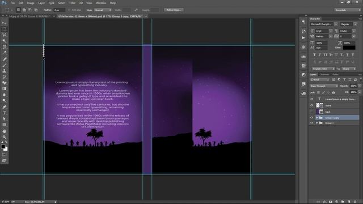The width and height of the screenshot is (363, 204).
Task: Show the back layer
Action: (x=311, y=112)
